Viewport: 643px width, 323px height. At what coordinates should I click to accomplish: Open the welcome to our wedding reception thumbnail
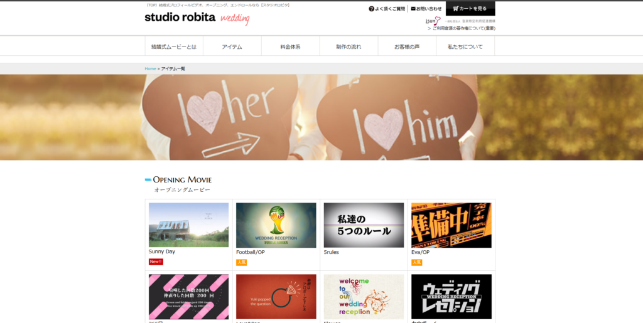[x=364, y=296]
